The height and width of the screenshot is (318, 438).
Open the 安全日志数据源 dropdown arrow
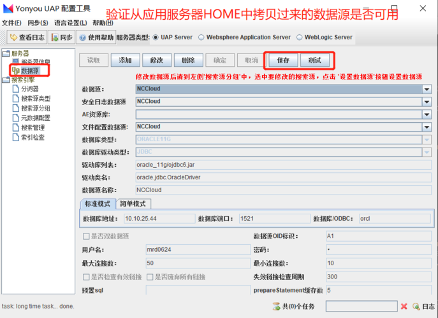tap(427, 102)
